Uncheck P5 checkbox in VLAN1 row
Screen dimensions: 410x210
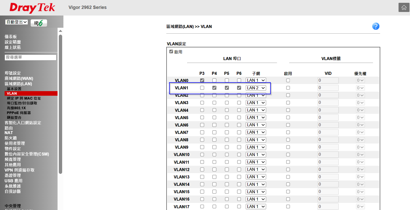227,88
